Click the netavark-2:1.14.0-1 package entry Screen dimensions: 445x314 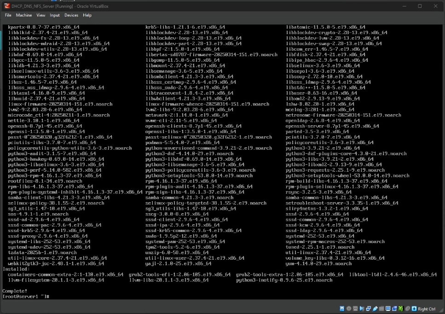(x=187, y=115)
